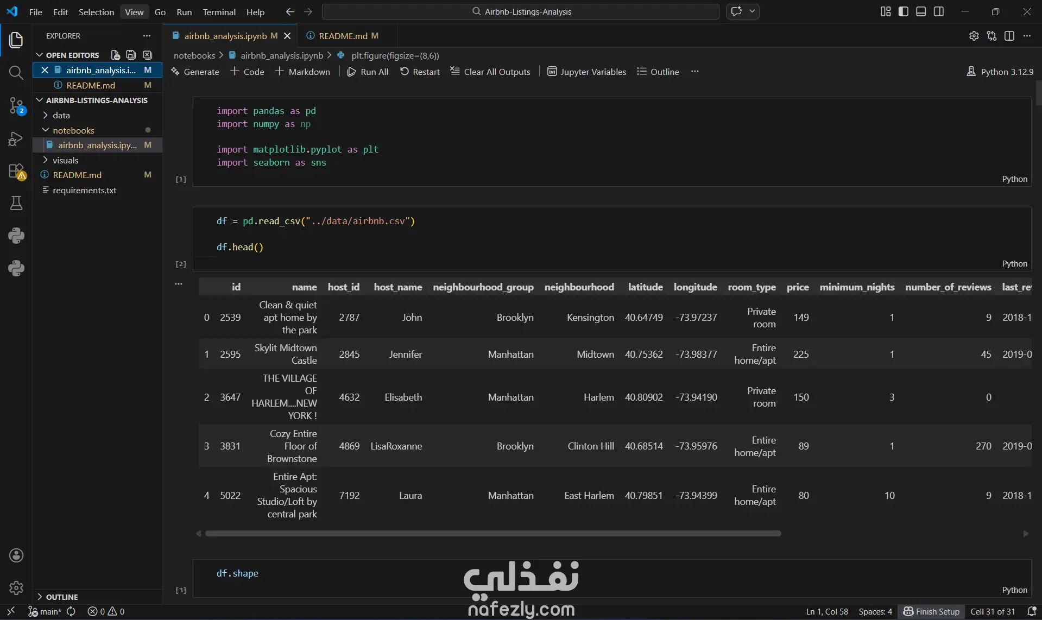Click New Untitled Text File icon
Screen dimensions: 1042x620
pyautogui.click(x=115, y=55)
